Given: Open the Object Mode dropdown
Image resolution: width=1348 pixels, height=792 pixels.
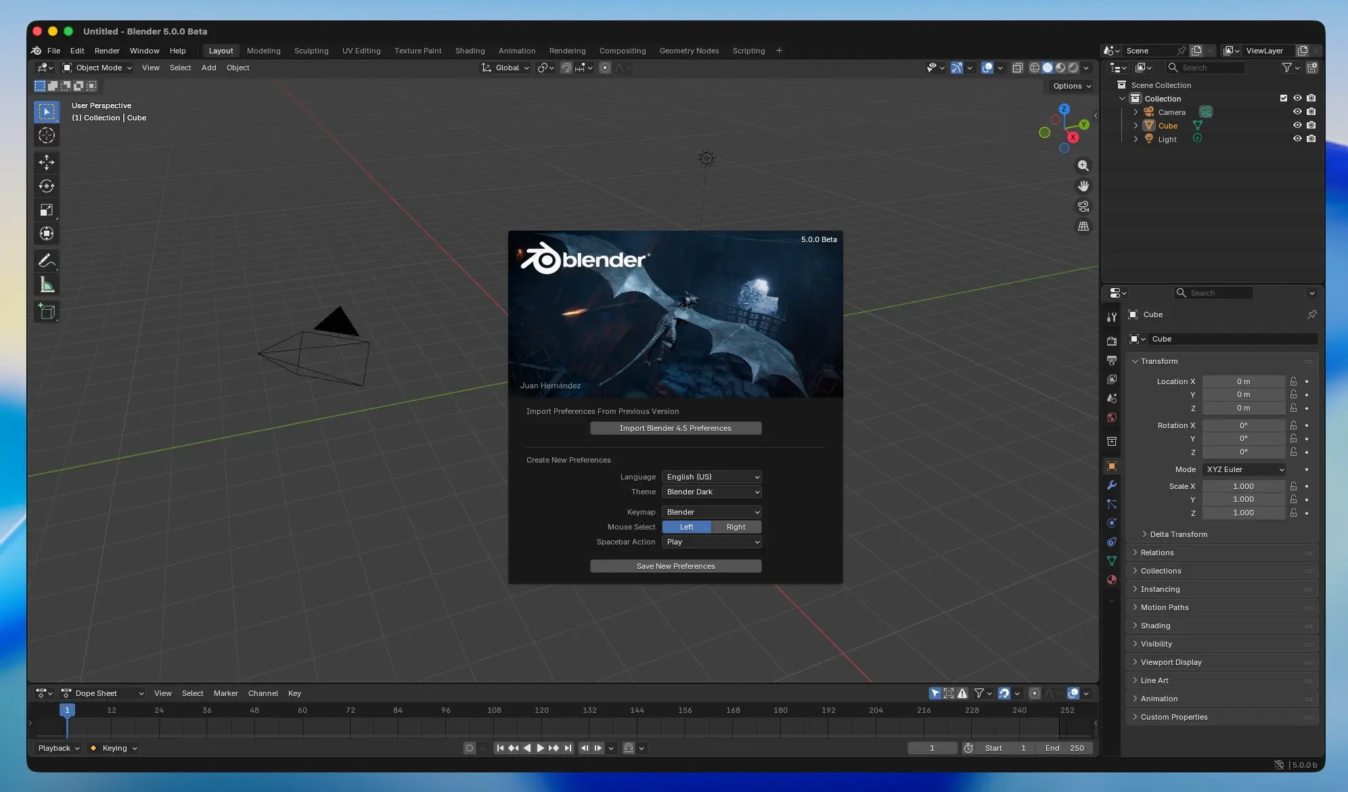Looking at the screenshot, I should pyautogui.click(x=97, y=68).
